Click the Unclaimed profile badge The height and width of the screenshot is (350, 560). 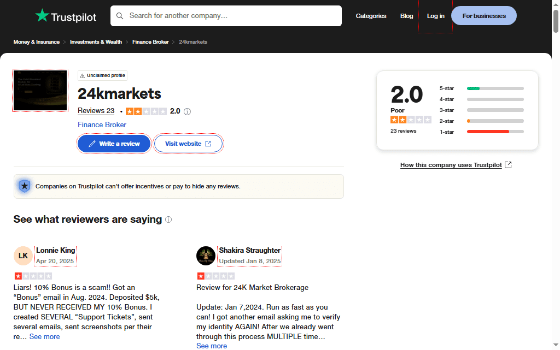[102, 75]
